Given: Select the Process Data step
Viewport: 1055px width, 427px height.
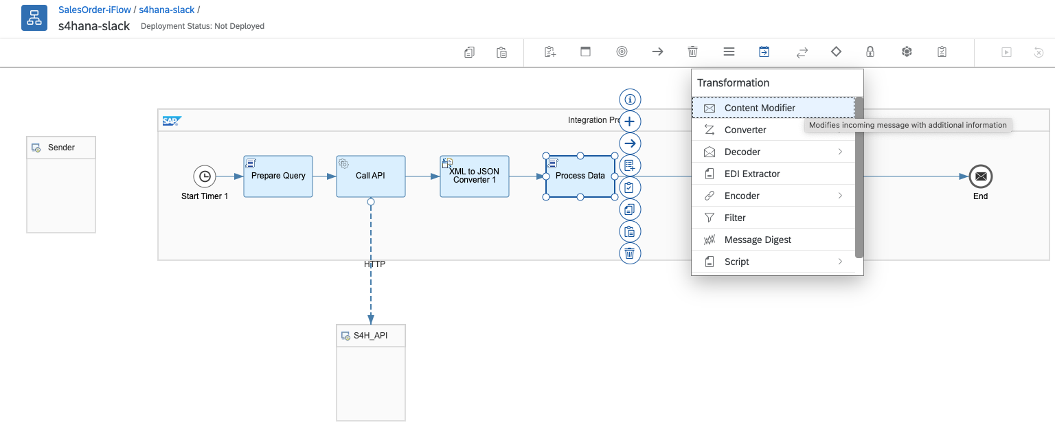Looking at the screenshot, I should [580, 176].
